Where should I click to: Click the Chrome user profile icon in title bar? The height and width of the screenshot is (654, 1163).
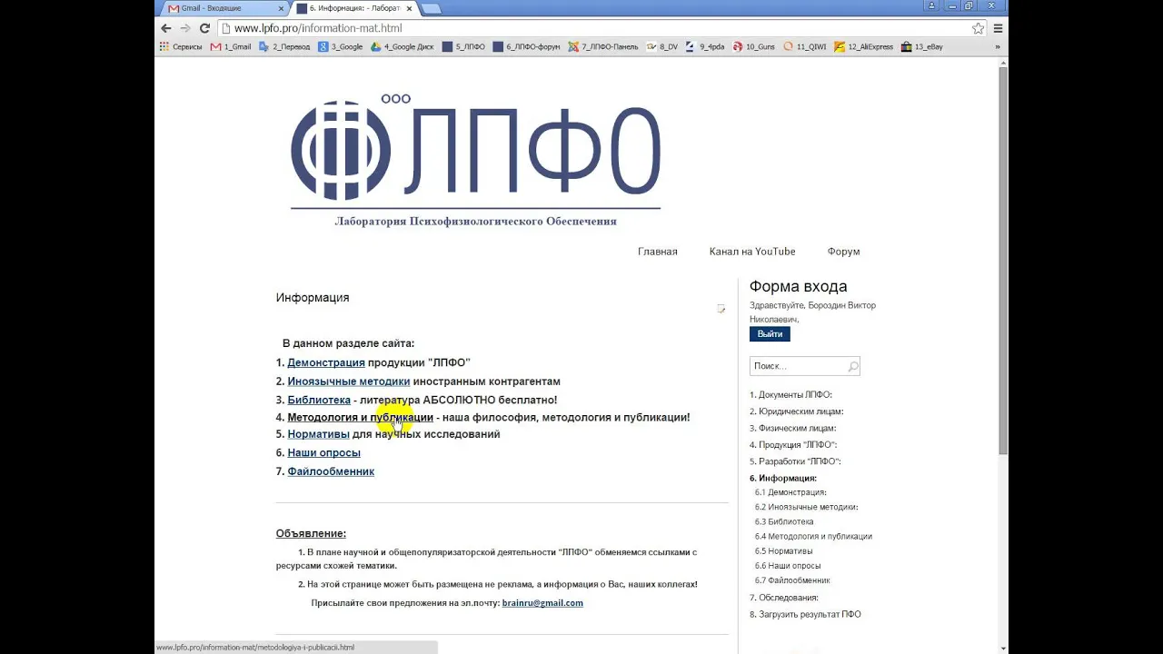point(930,5)
